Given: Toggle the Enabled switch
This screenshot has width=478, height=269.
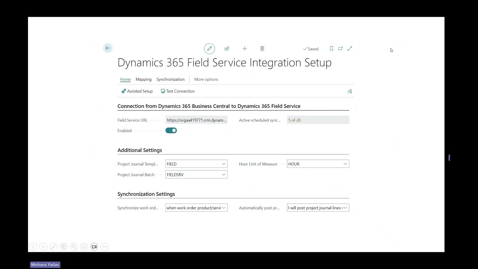Looking at the screenshot, I should pyautogui.click(x=171, y=130).
